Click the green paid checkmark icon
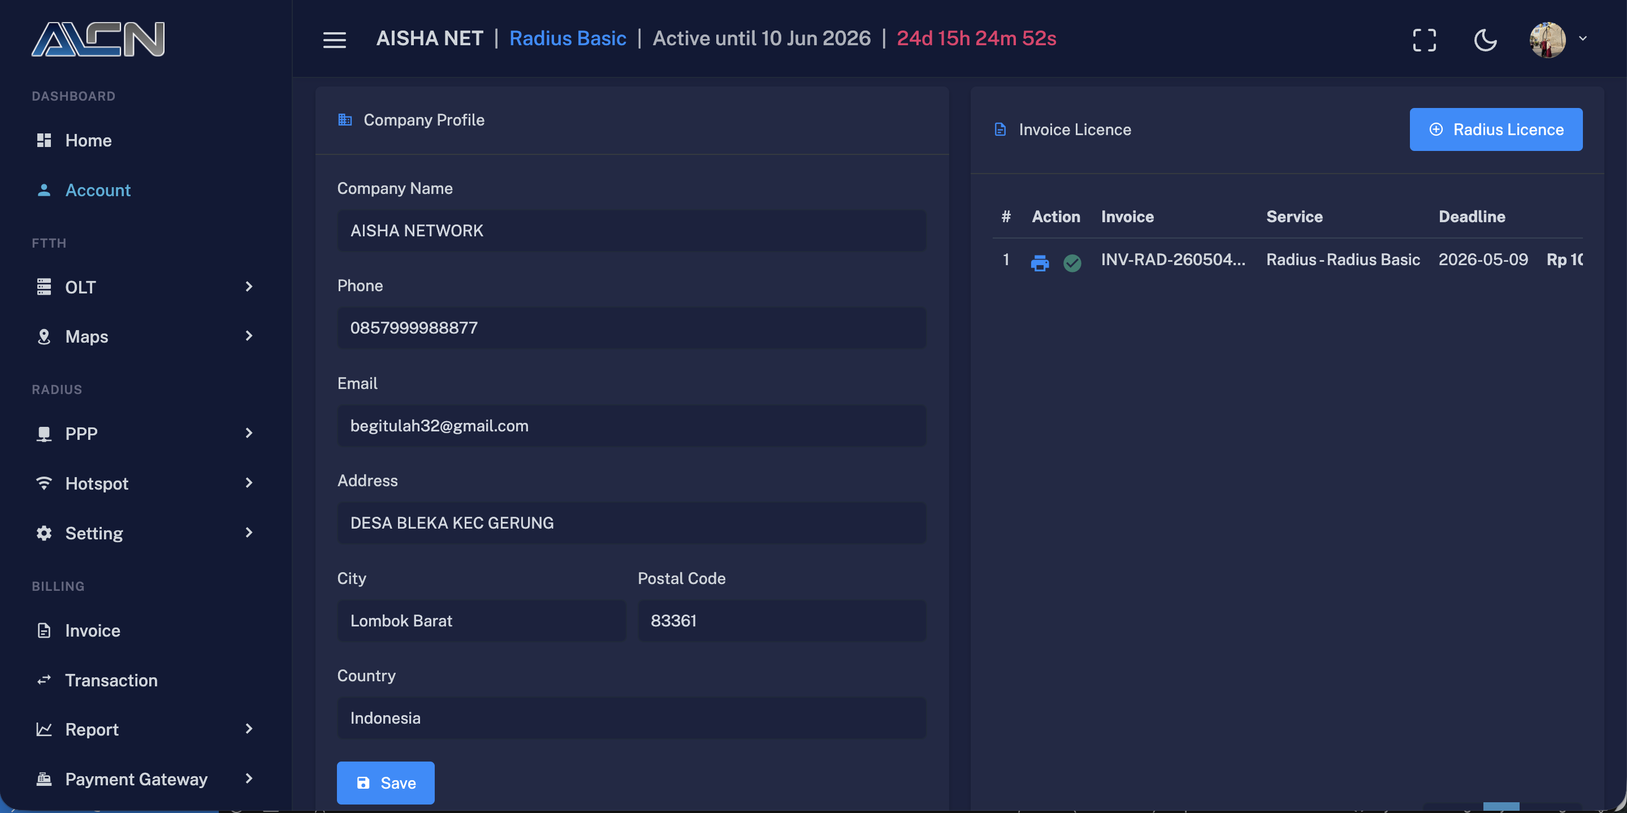1627x813 pixels. tap(1072, 262)
